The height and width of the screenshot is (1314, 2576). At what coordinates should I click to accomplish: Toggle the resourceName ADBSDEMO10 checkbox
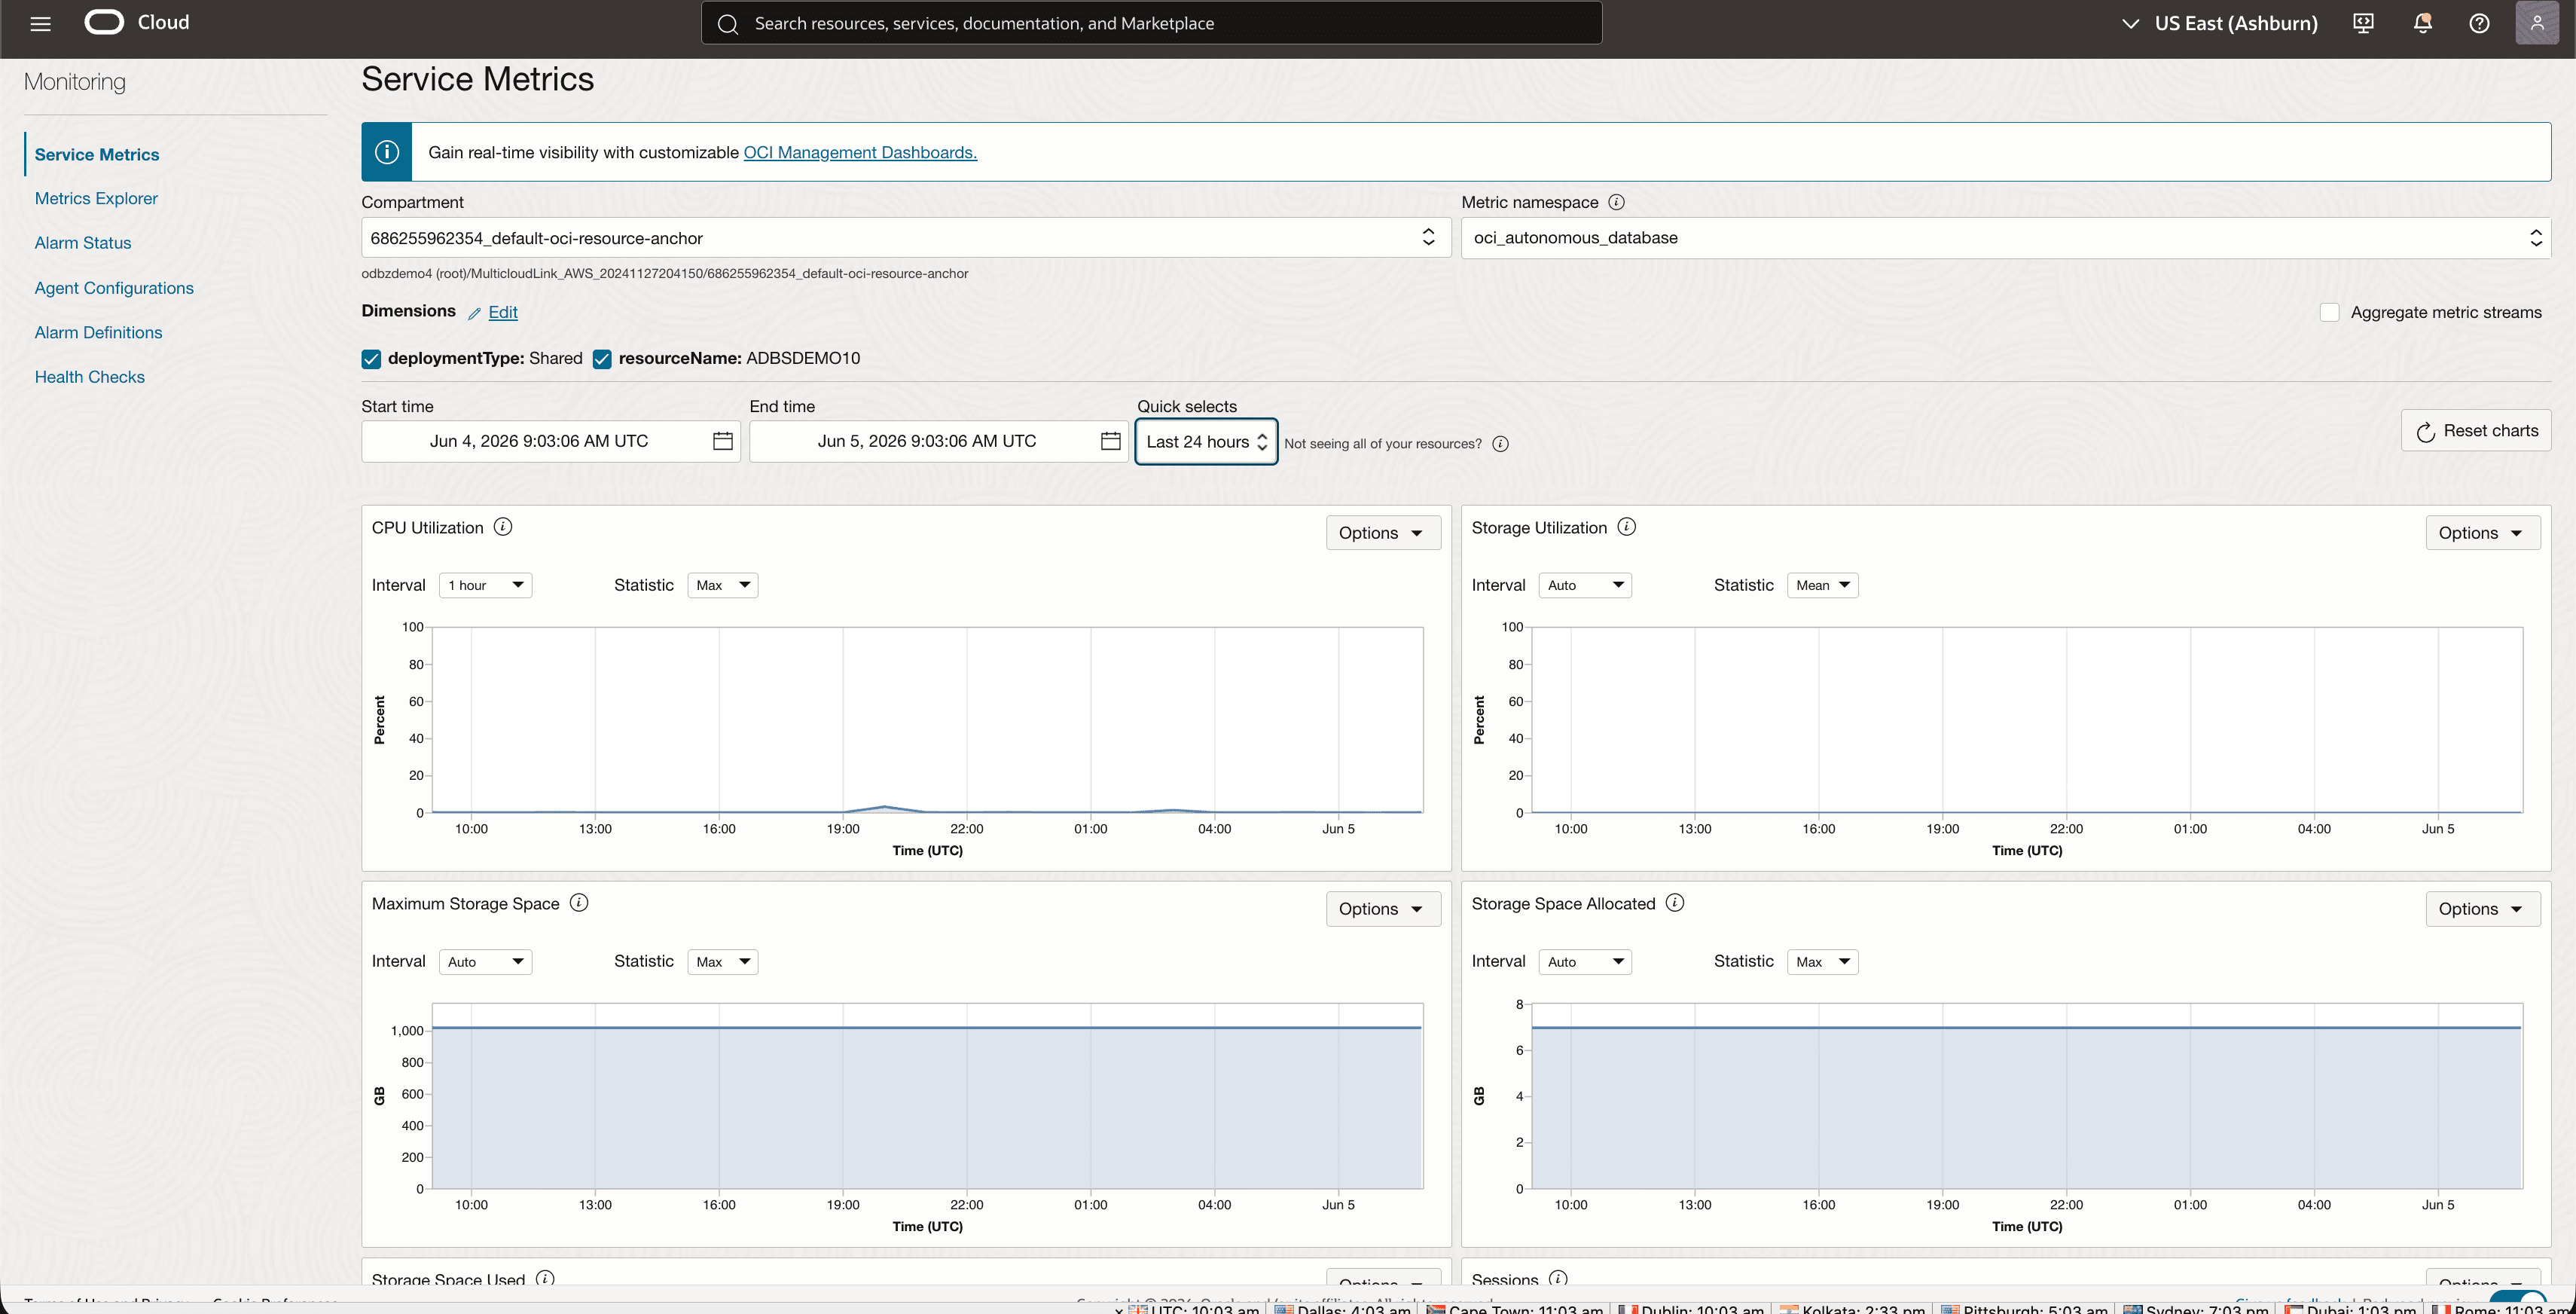(x=602, y=359)
